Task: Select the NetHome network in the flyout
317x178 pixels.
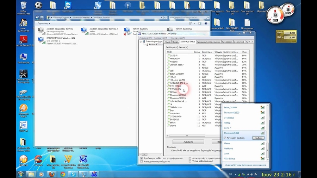Action: (x=244, y=148)
